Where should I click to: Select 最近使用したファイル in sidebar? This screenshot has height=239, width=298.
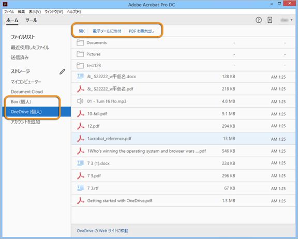click(x=30, y=47)
